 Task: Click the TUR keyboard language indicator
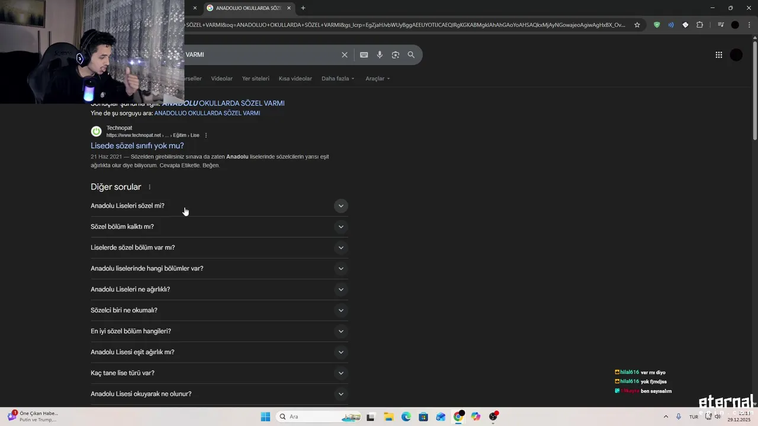[693, 417]
